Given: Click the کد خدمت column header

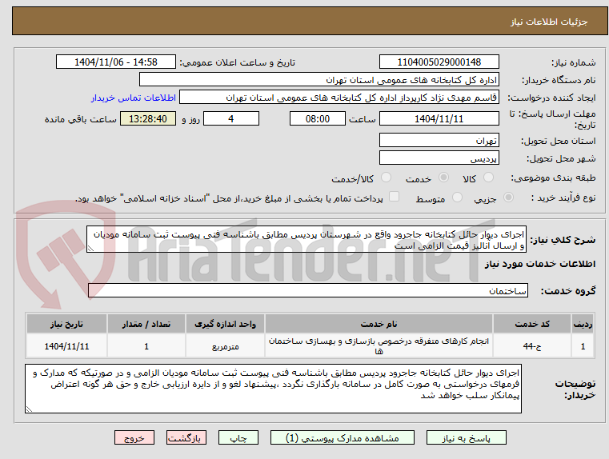Looking at the screenshot, I should (532, 324).
